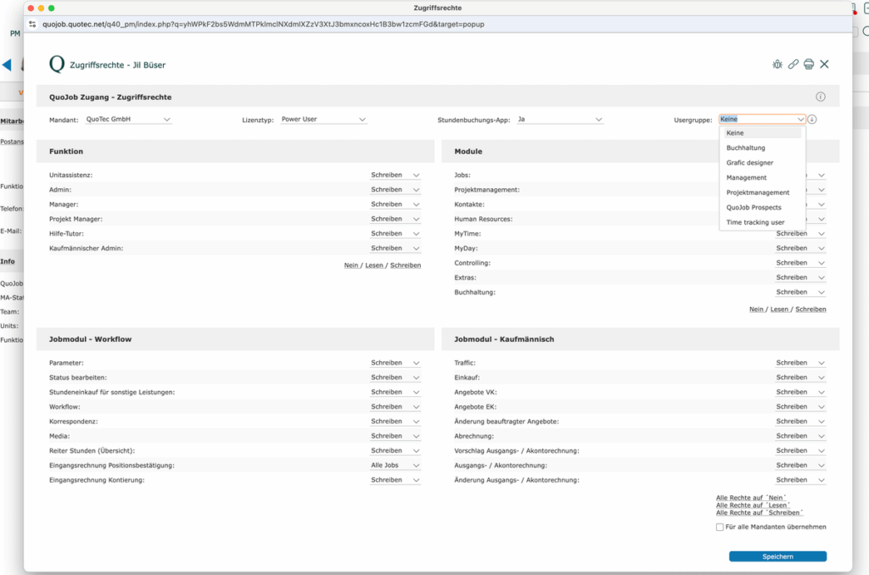Close the Zugriffsrechte dialog via X icon
Image resolution: width=869 pixels, height=575 pixels.
point(824,64)
